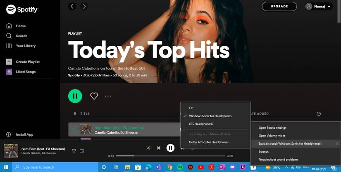Open Liked Songs from the sidebar
Screen dimensions: 341x172
click(21, 72)
